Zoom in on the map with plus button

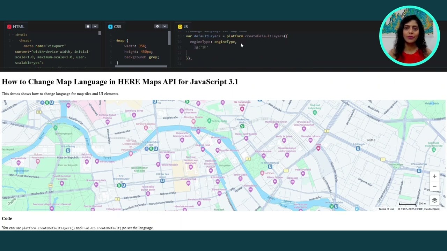[x=434, y=176]
